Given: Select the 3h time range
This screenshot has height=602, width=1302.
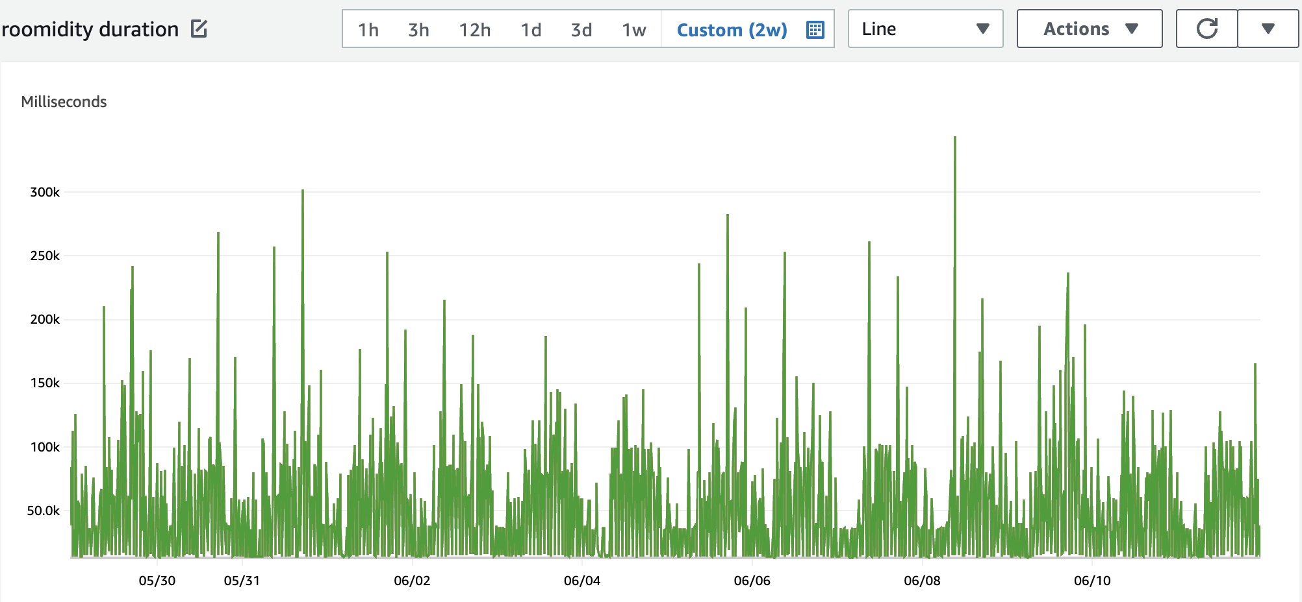Looking at the screenshot, I should [418, 30].
